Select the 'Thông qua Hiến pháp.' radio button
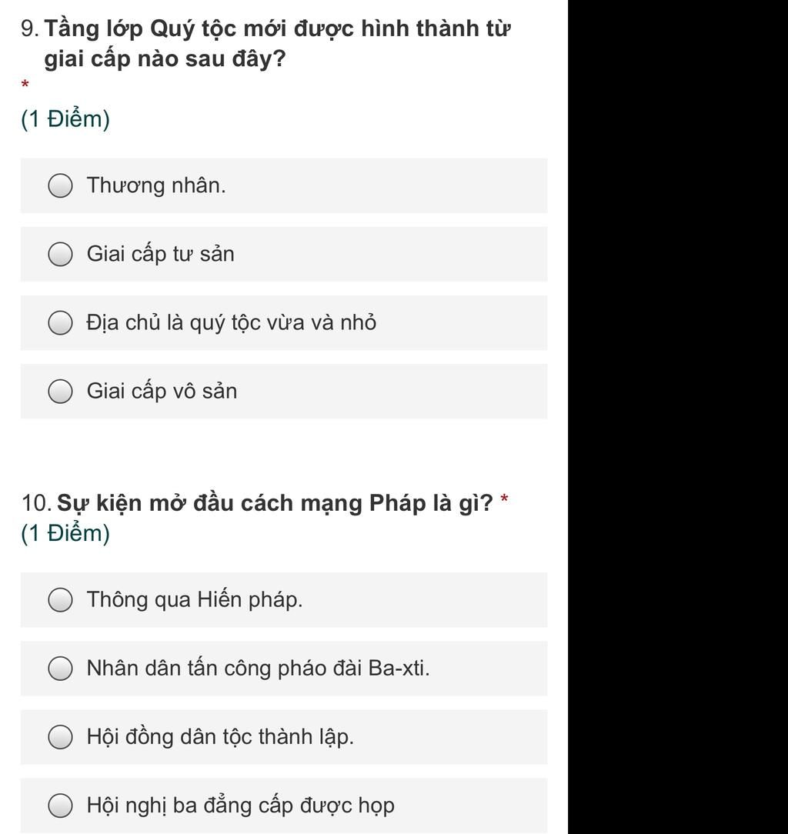Viewport: 788px width, 834px height. (x=60, y=600)
